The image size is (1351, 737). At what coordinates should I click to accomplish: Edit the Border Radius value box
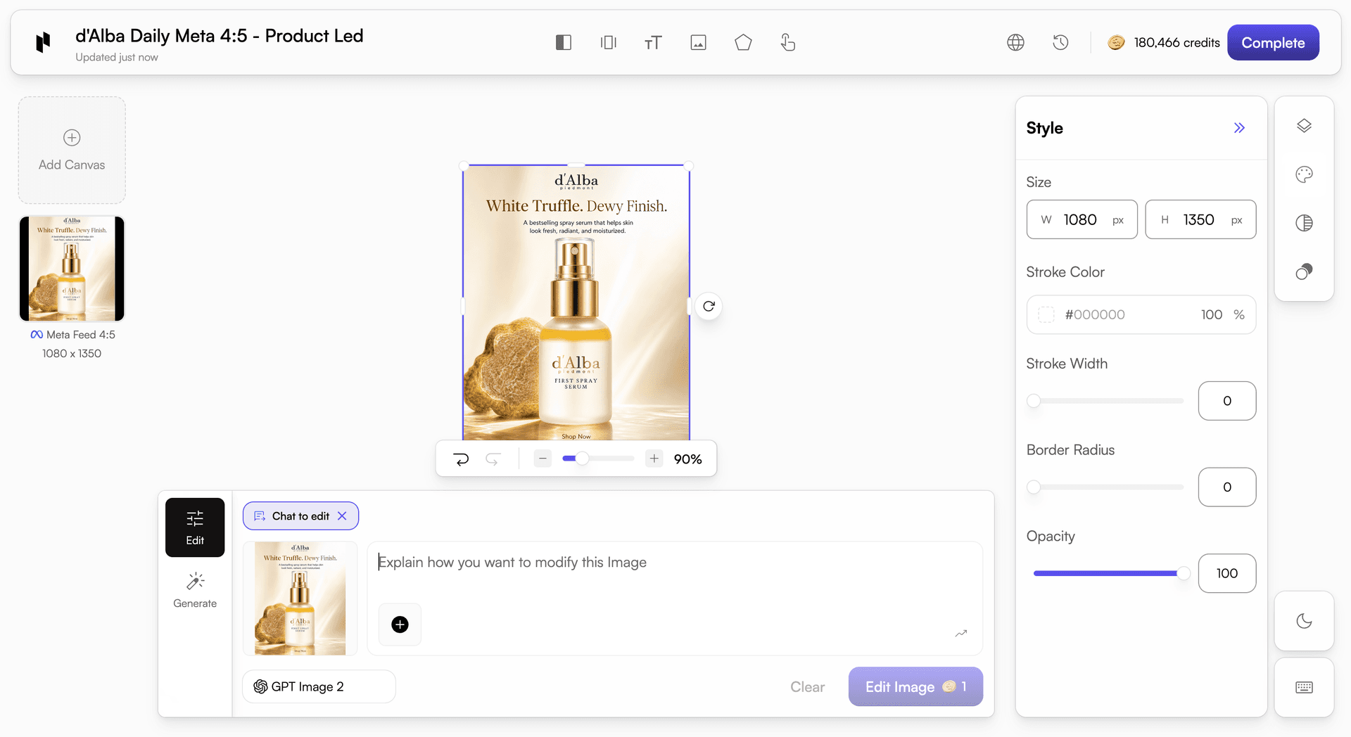pos(1227,487)
